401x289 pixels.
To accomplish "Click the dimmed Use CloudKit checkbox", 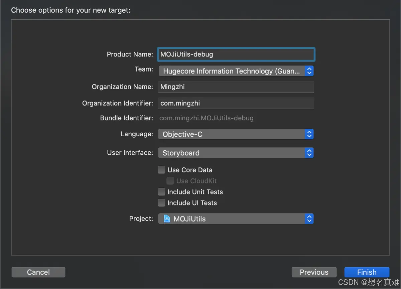I will [x=170, y=181].
